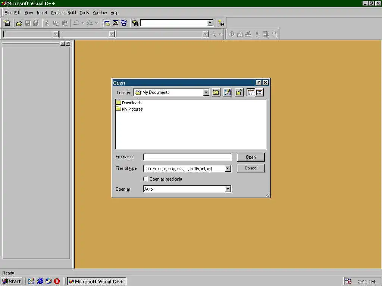This screenshot has width=382, height=286.
Task: Expand the WizardBar class combo box
Action: pyautogui.click(x=56, y=34)
